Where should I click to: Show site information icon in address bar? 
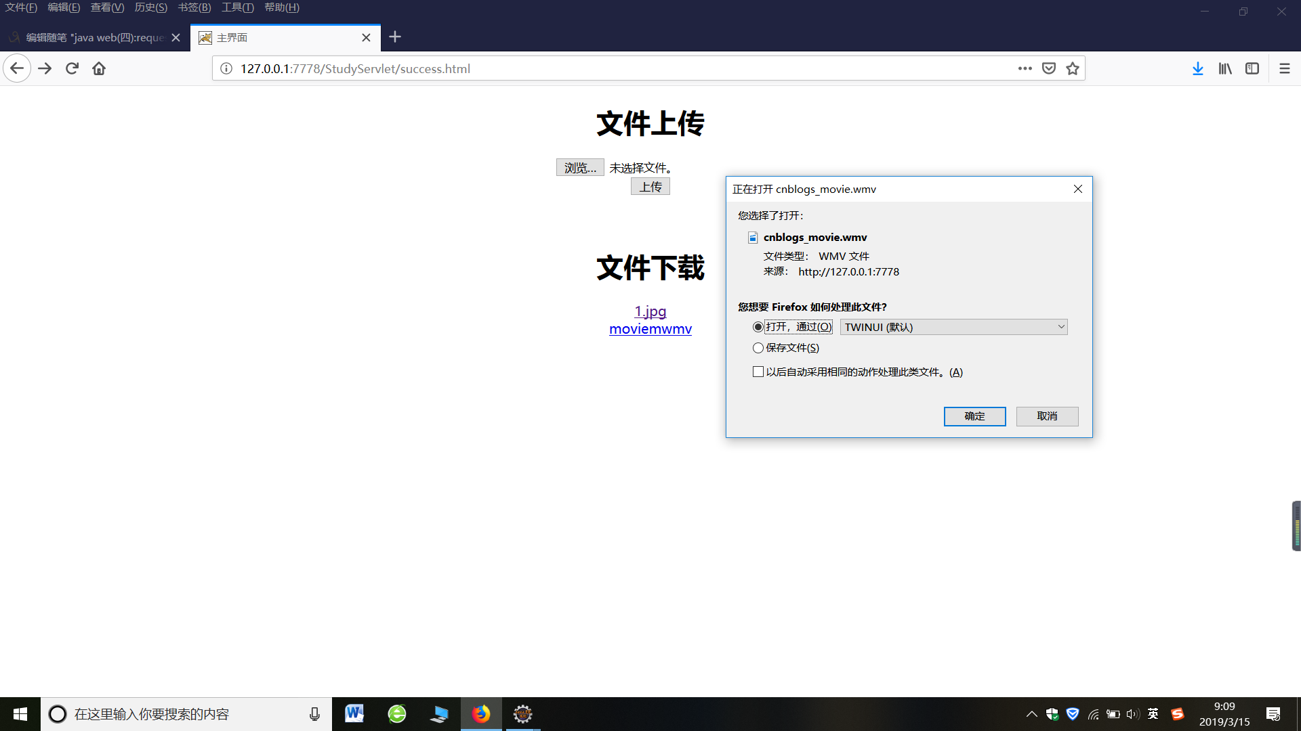tap(226, 68)
